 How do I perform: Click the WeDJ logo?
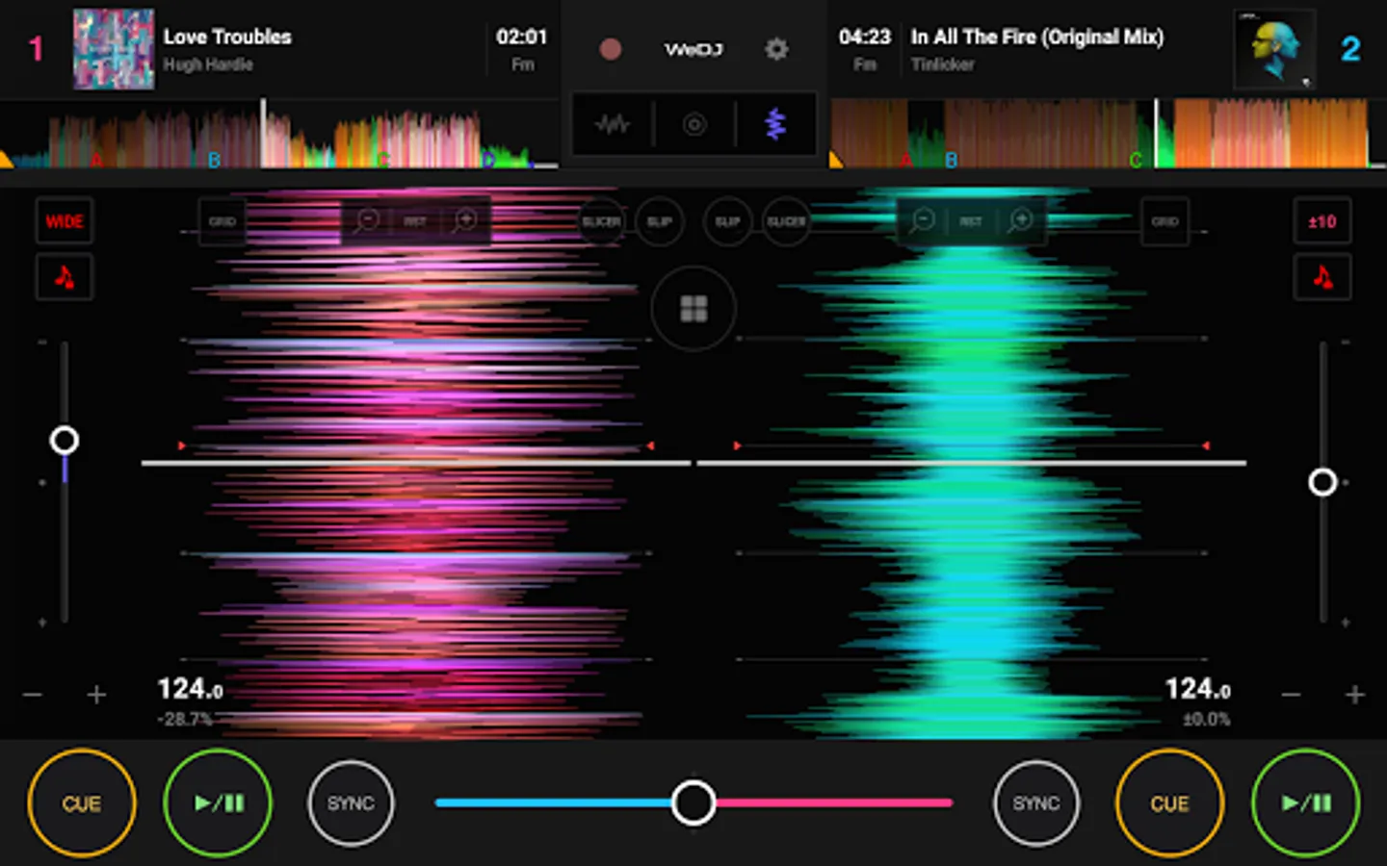(x=693, y=49)
